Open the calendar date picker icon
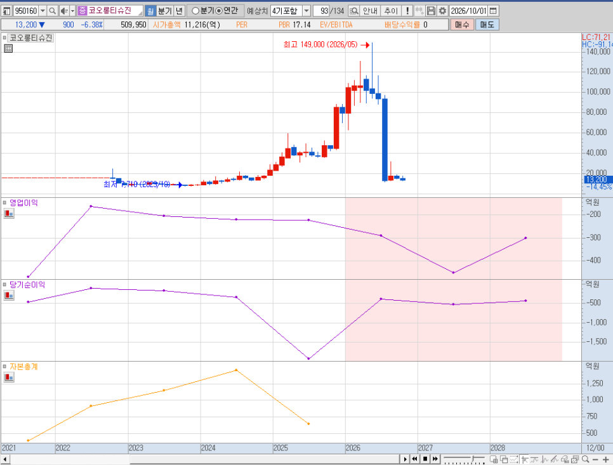The height and width of the screenshot is (465, 613). [493, 11]
